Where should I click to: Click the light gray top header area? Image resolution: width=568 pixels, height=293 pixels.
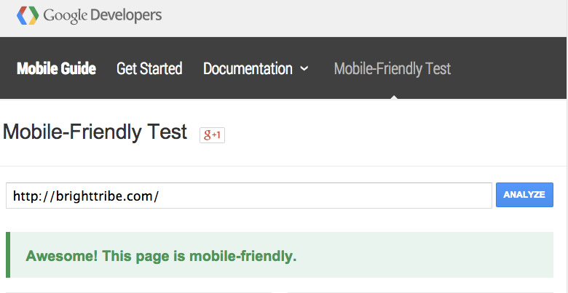pos(362,18)
